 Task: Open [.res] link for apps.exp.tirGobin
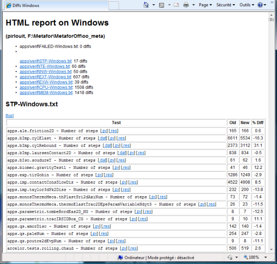108,175
